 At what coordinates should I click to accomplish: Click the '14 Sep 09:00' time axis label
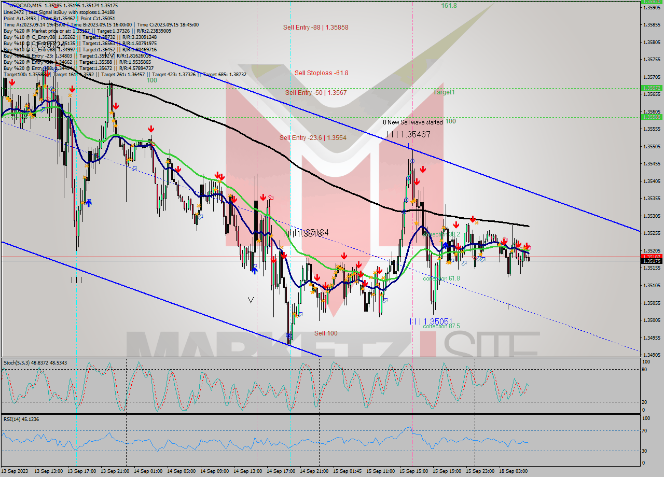(215, 471)
